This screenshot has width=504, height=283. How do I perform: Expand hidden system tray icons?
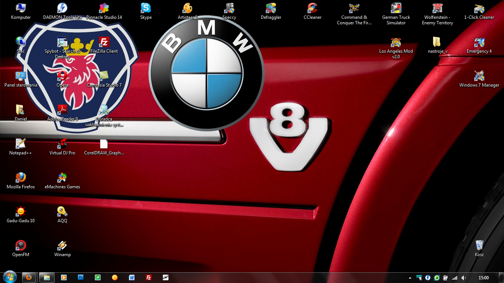tap(410, 278)
